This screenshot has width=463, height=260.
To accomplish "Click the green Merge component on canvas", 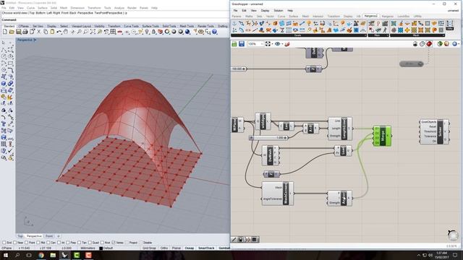I will (383, 136).
